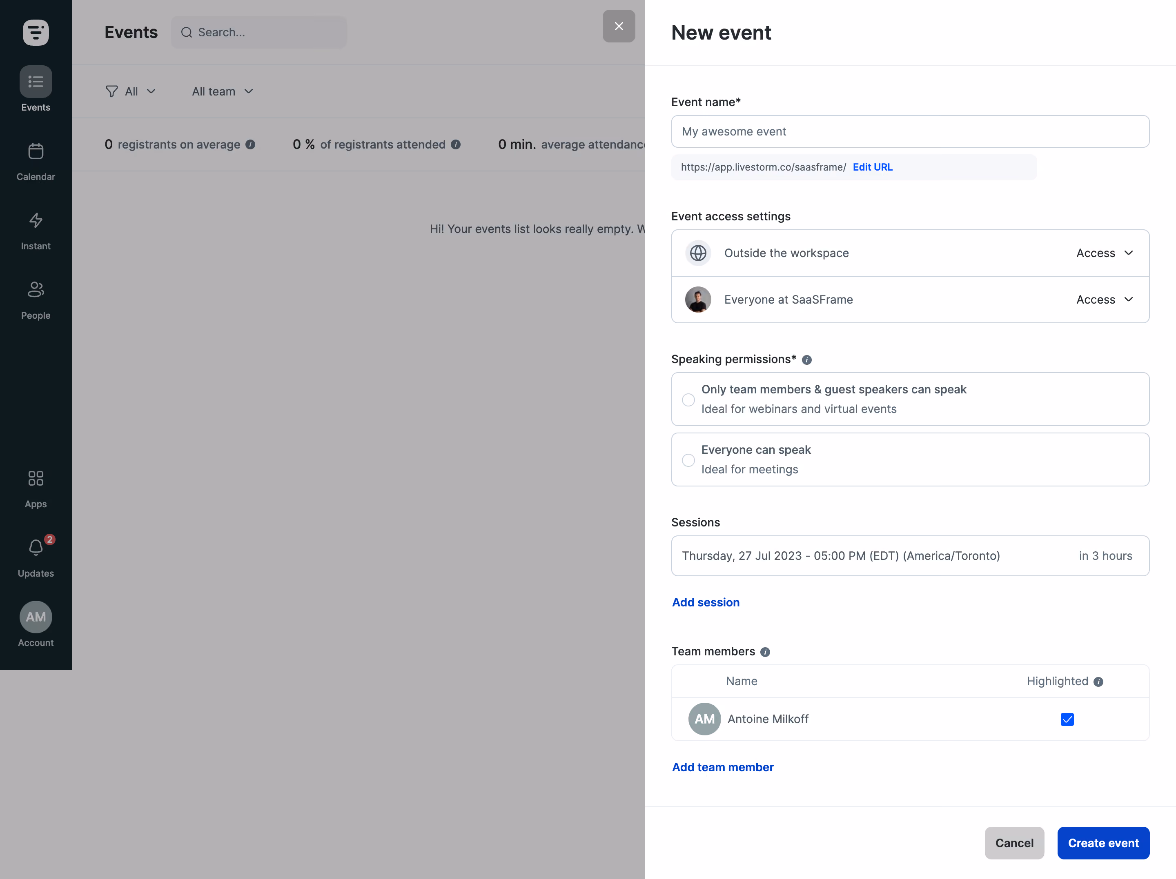Close the New event panel with X

coord(619,26)
